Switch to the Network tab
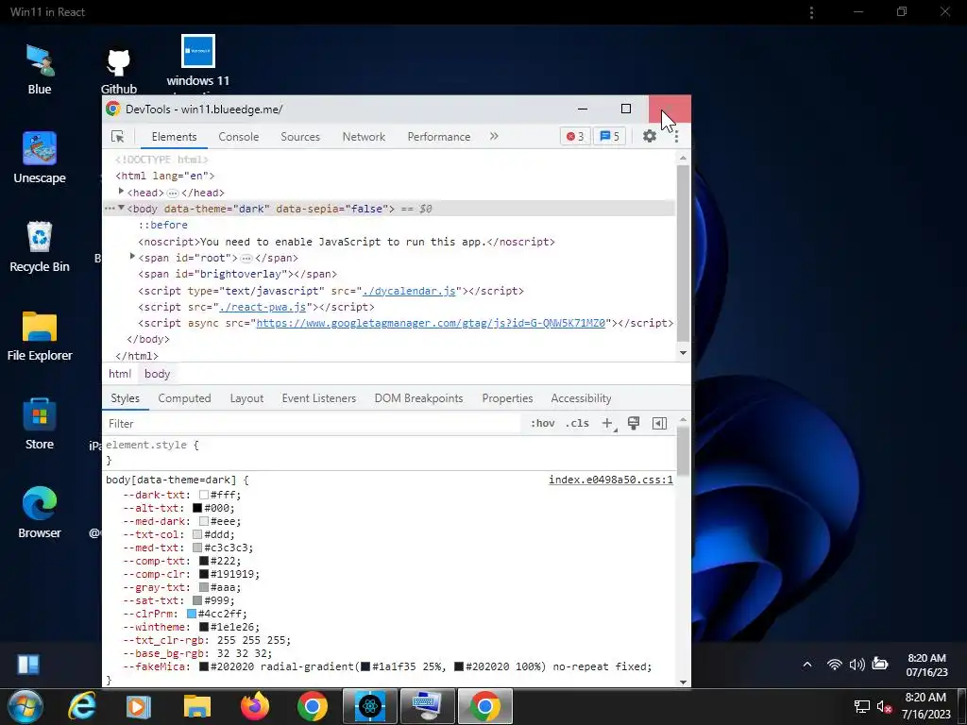 [364, 137]
